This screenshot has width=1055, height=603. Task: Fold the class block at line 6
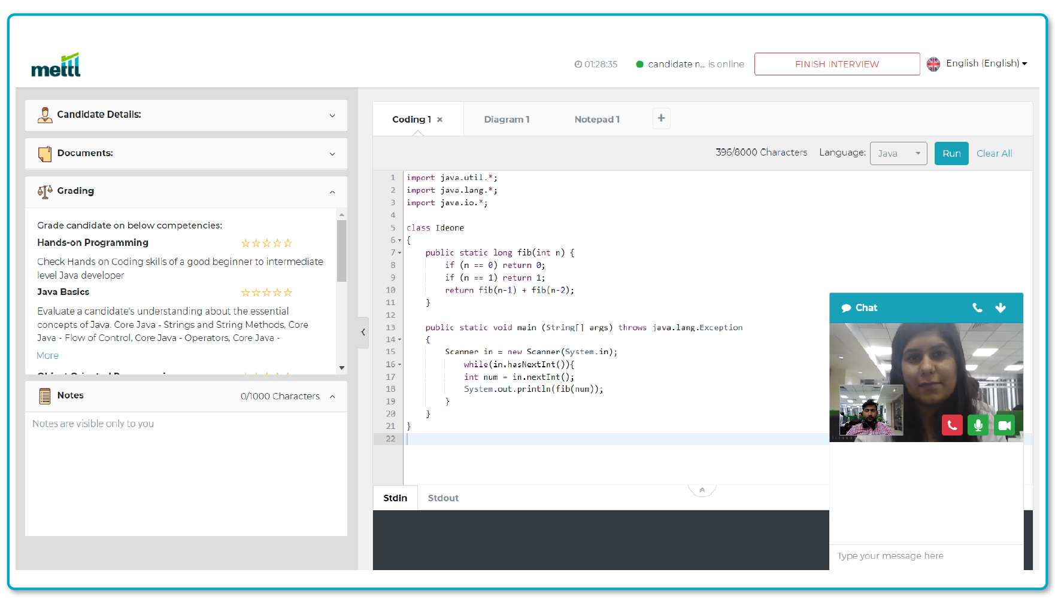click(399, 240)
